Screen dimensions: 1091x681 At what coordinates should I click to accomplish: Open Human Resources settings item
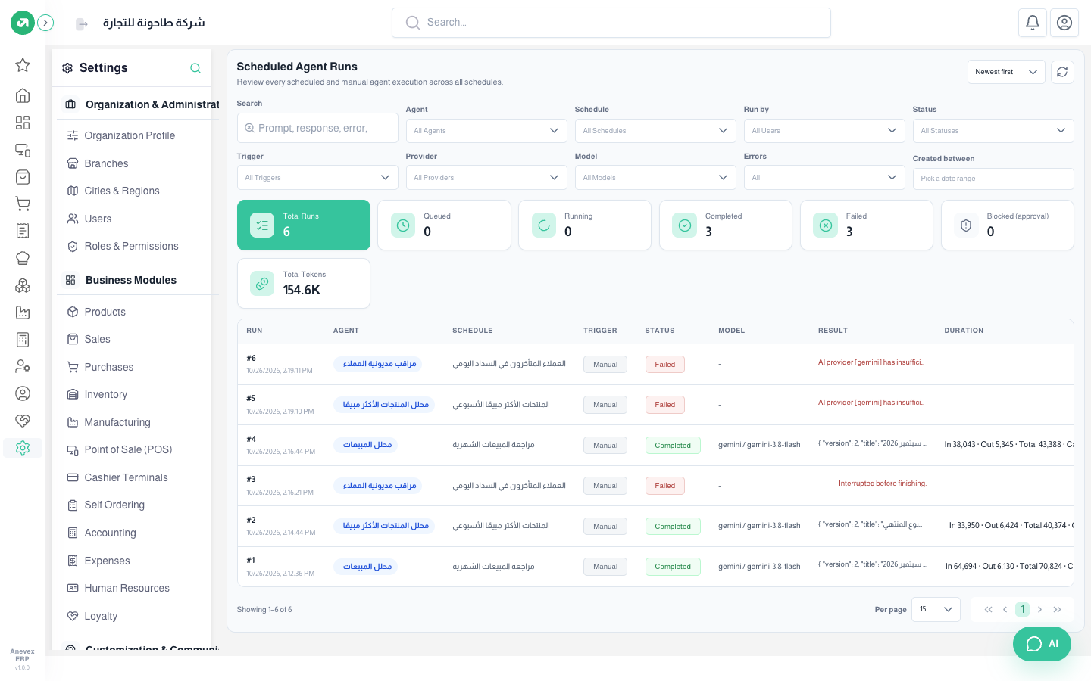(127, 589)
